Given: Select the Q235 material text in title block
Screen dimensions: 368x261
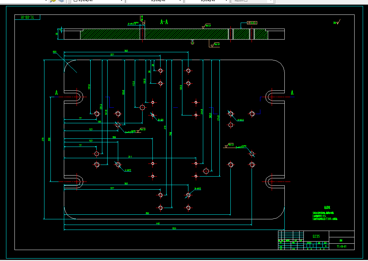Looking at the screenshot, I should tap(316, 236).
